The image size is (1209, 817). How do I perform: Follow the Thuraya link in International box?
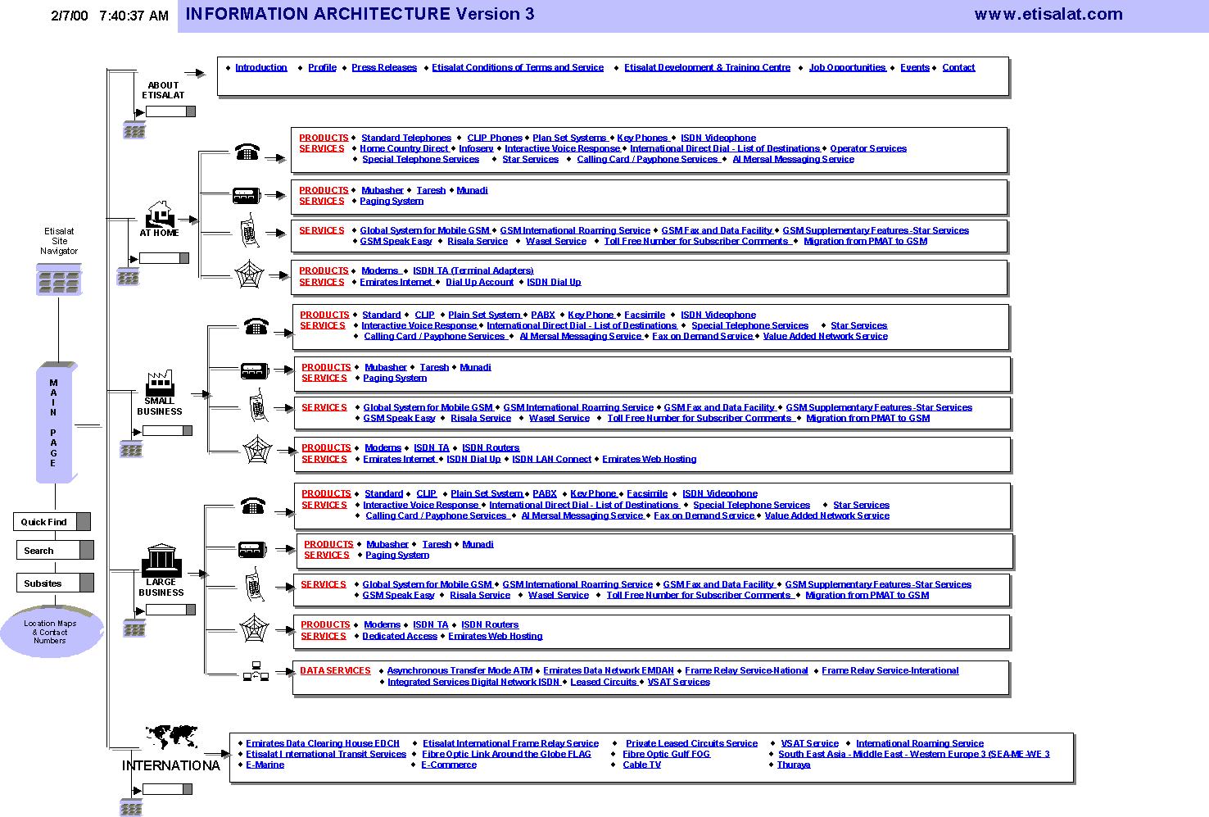pos(793,765)
